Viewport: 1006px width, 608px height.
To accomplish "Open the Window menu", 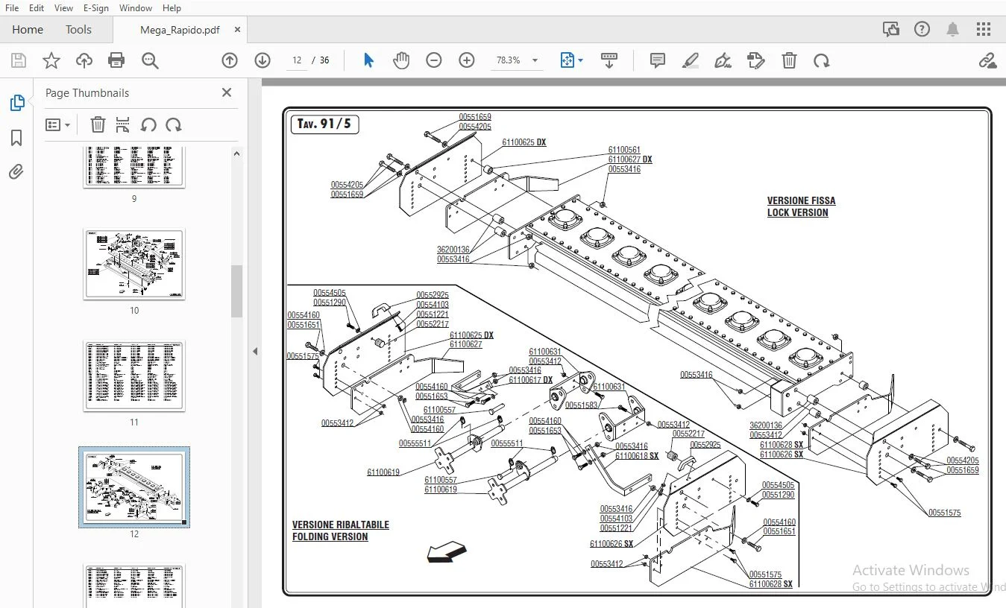I will click(x=136, y=7).
